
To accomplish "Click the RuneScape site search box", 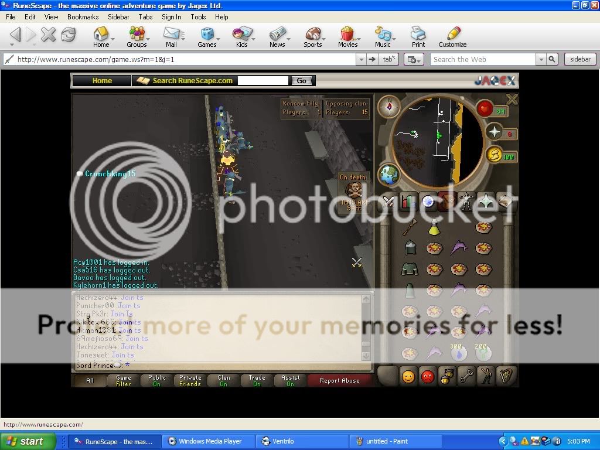I will click(x=263, y=80).
